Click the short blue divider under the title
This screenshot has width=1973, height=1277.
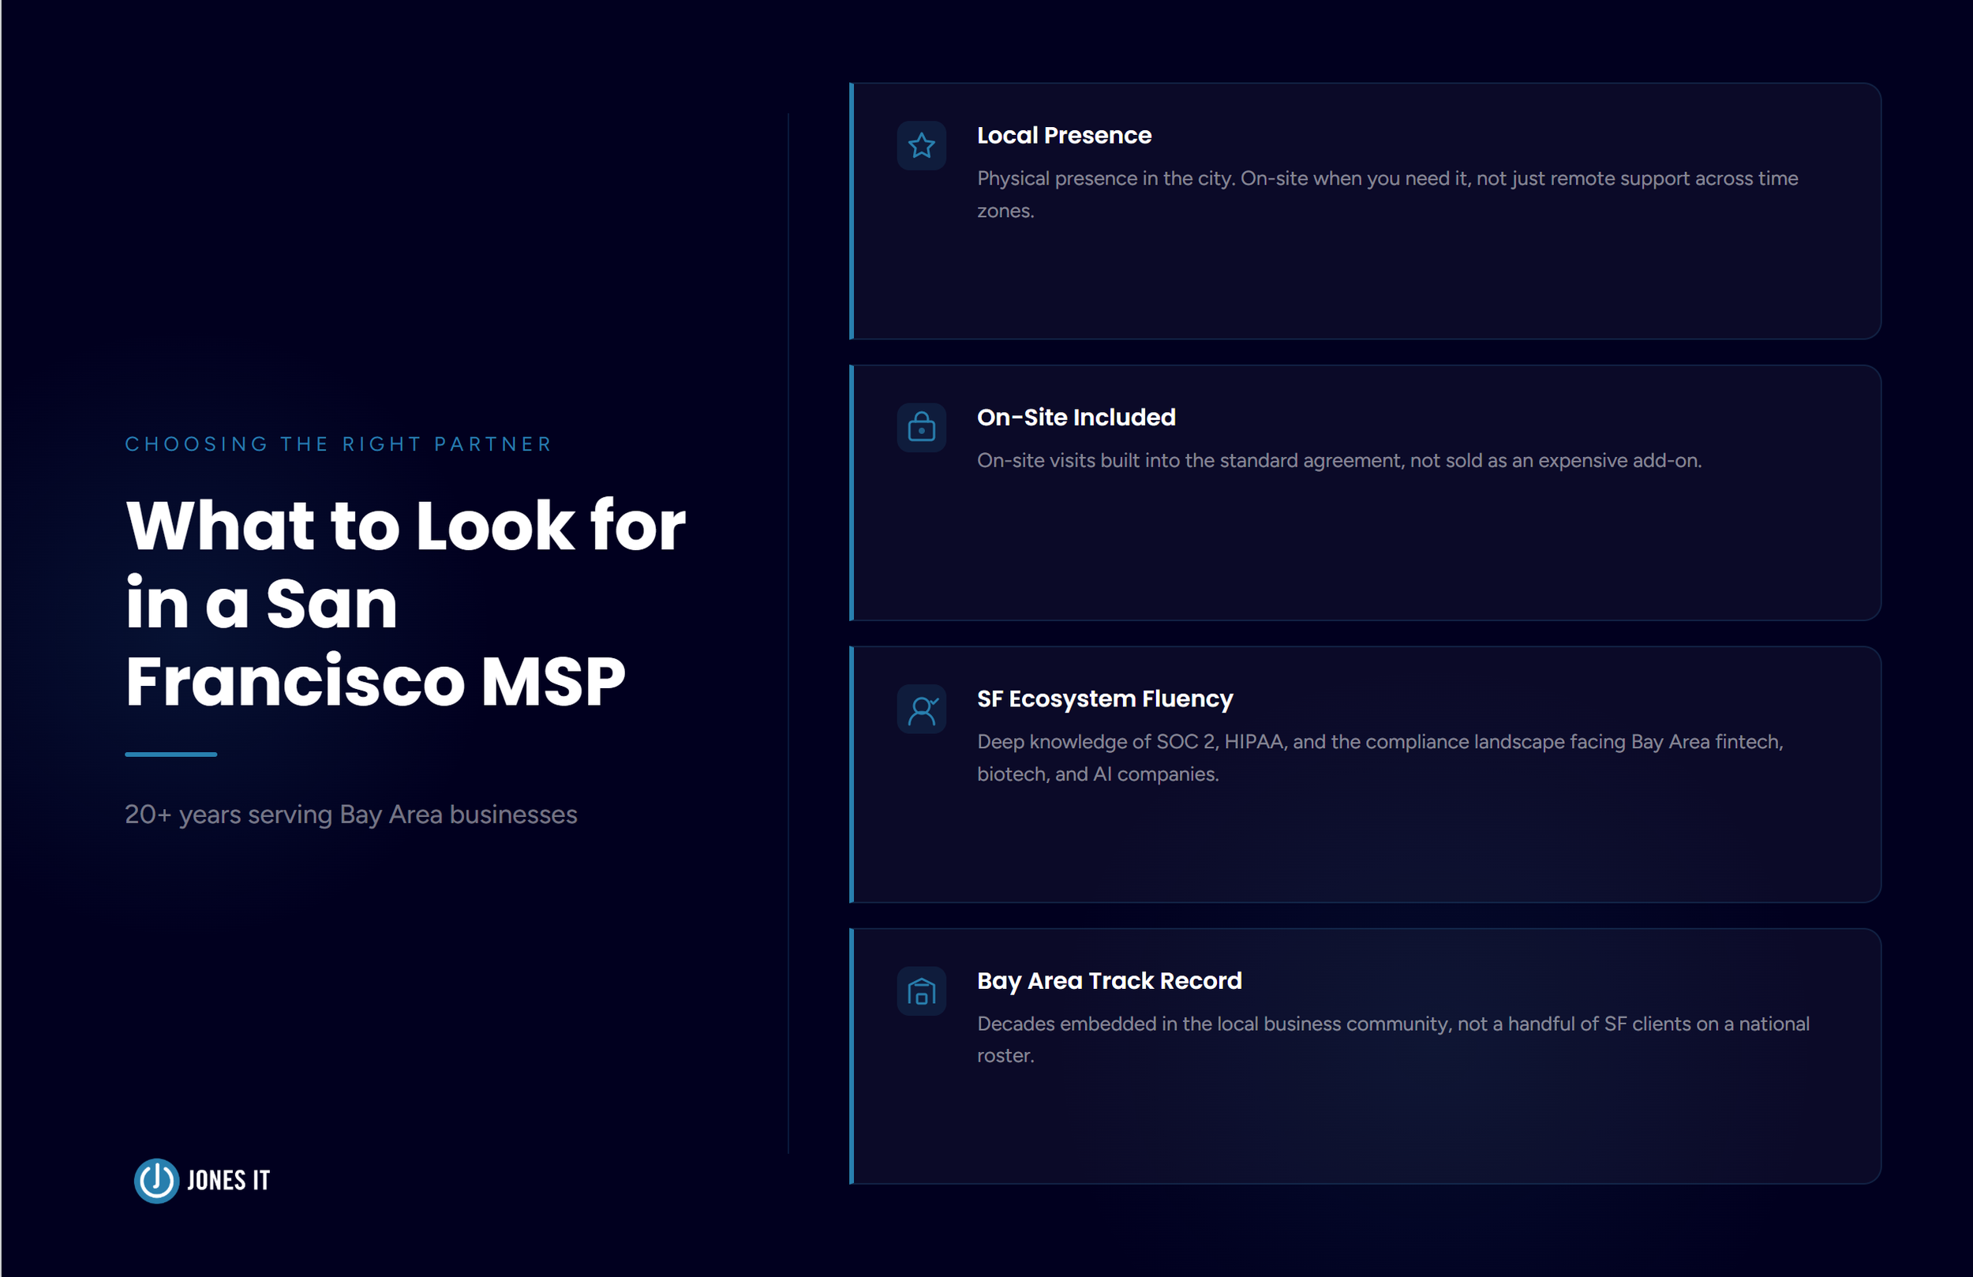[x=170, y=753]
